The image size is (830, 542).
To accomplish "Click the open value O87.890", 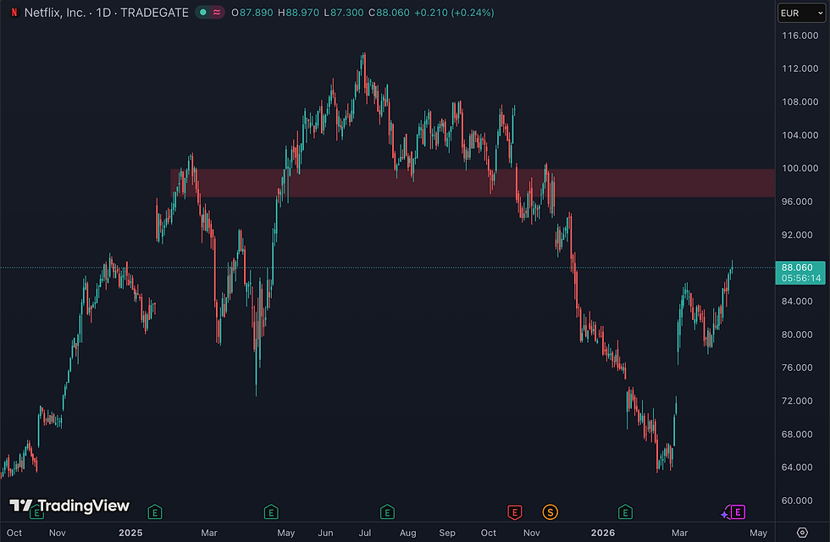I will [252, 12].
